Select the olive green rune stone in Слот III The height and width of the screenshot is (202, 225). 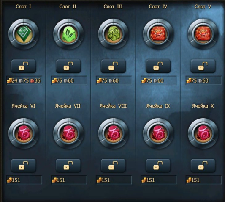coord(113,34)
